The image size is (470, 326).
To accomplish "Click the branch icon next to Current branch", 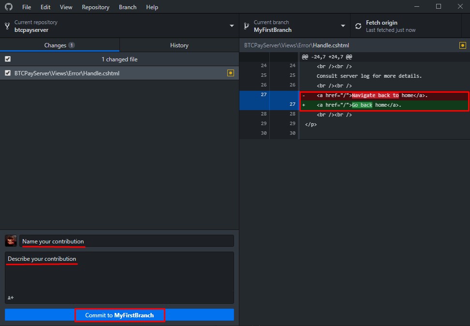I will click(246, 26).
